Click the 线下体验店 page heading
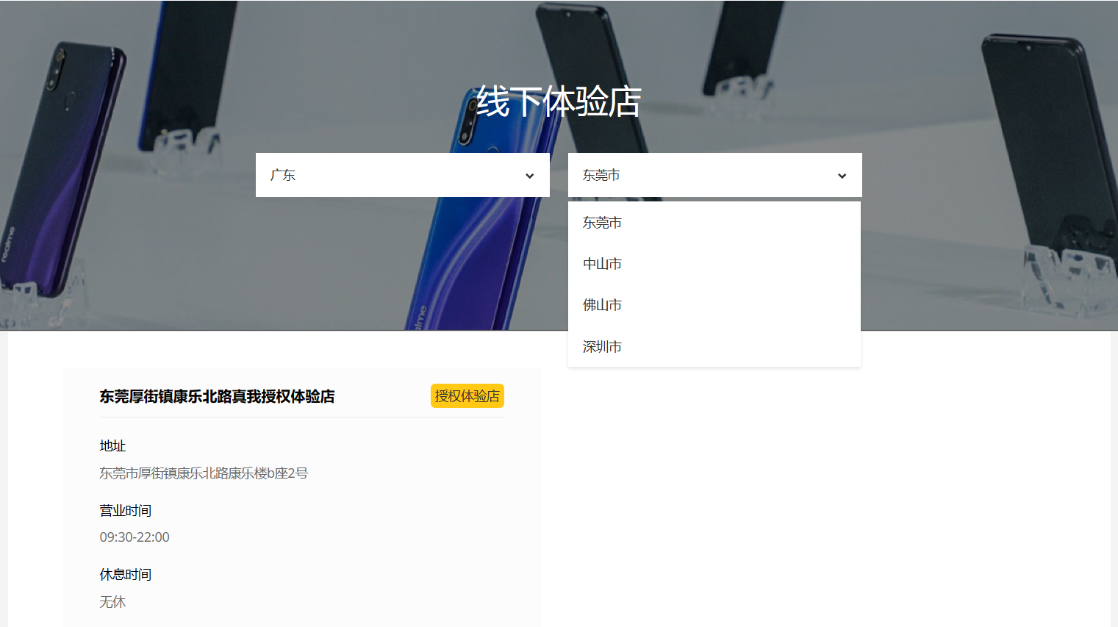 [x=559, y=101]
